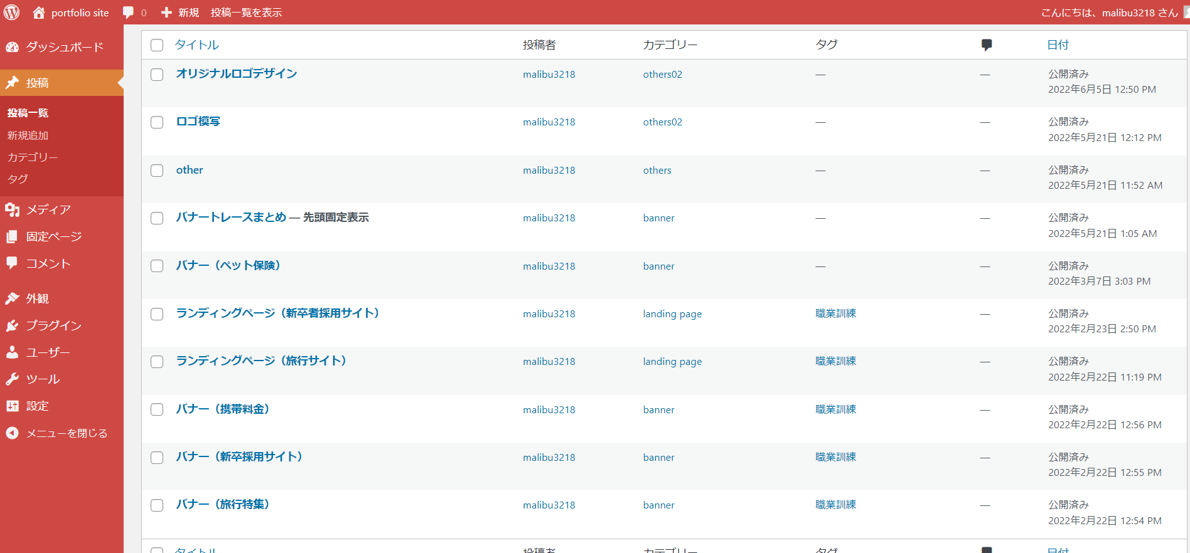The width and height of the screenshot is (1190, 553).
Task: Click the WordPress logo icon
Action: point(12,12)
